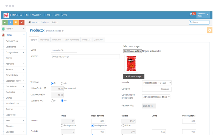Select SI for Mantener P.V.
213x135 pixels.
52,101
